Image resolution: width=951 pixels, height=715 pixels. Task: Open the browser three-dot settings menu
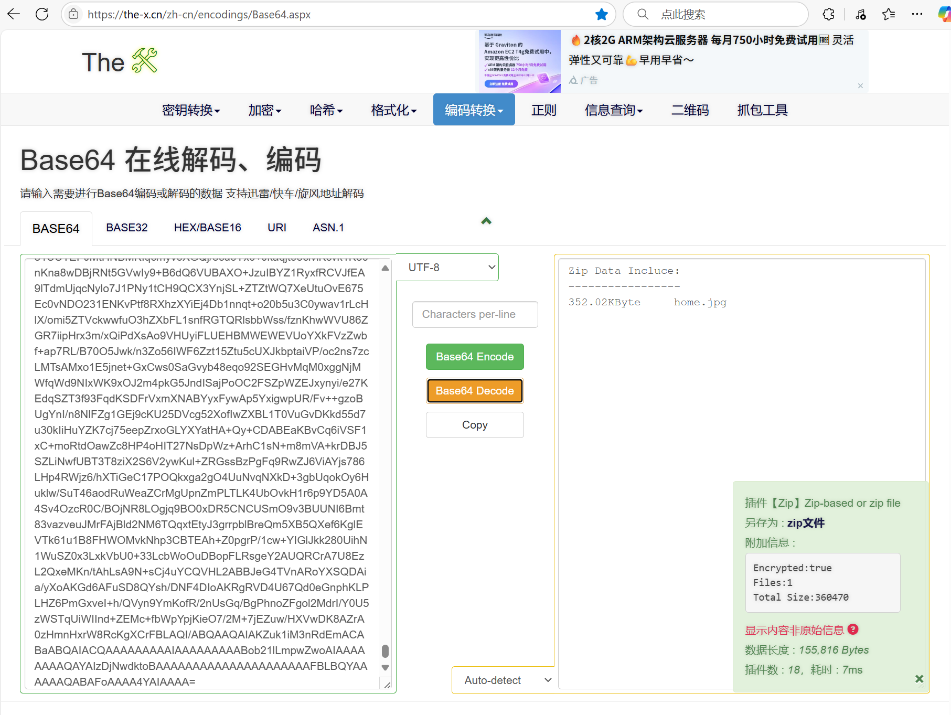917,14
